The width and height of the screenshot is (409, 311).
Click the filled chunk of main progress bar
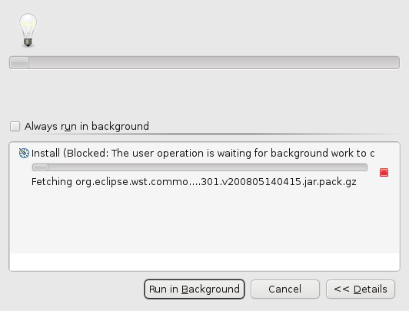[x=19, y=62]
